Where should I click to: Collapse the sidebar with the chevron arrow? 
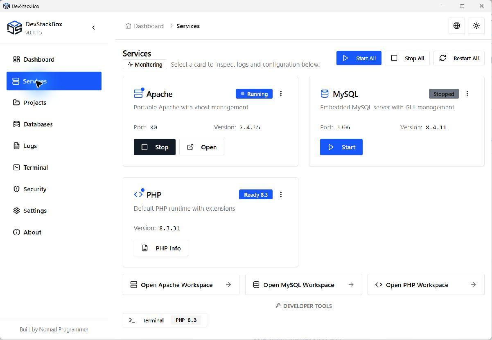93,27
